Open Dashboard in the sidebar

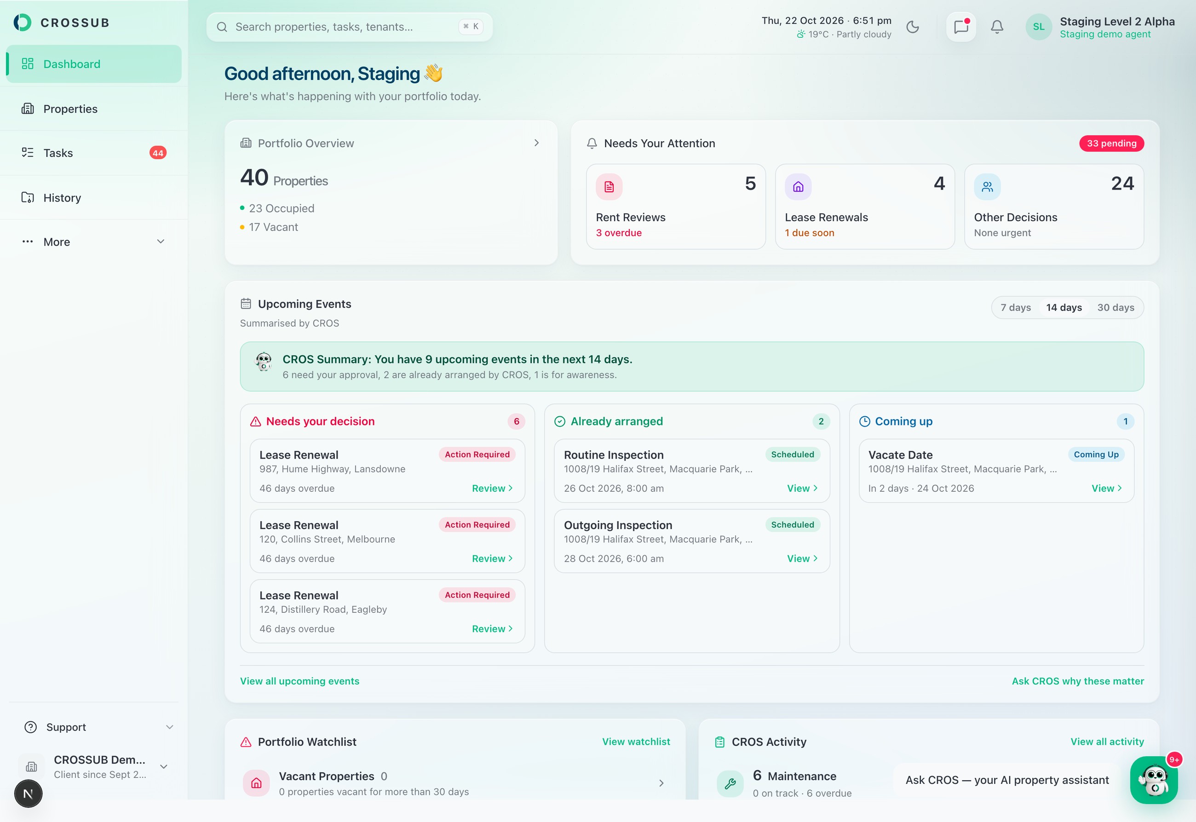94,64
